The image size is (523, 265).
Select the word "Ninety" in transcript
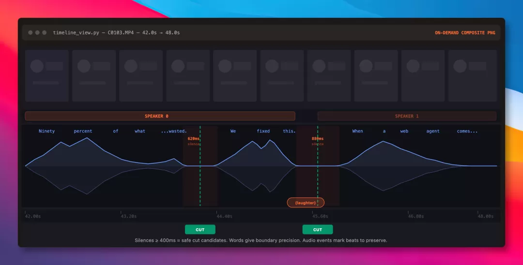(46, 131)
